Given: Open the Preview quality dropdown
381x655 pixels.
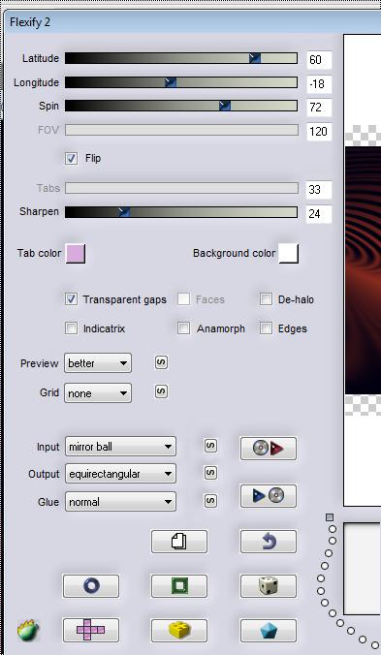Looking at the screenshot, I should click(98, 363).
